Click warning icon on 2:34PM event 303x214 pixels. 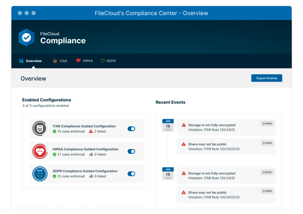[x=184, y=144]
